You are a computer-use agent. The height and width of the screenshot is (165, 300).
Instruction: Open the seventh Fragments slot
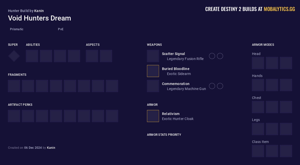tap(98, 86)
